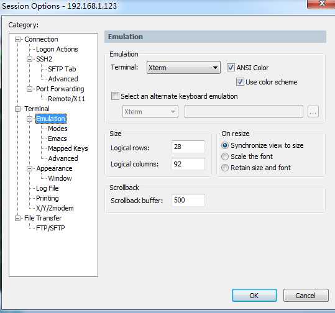Screen dimensions: 335x313
Task: Select Synchronize view to size option
Action: 225,145
